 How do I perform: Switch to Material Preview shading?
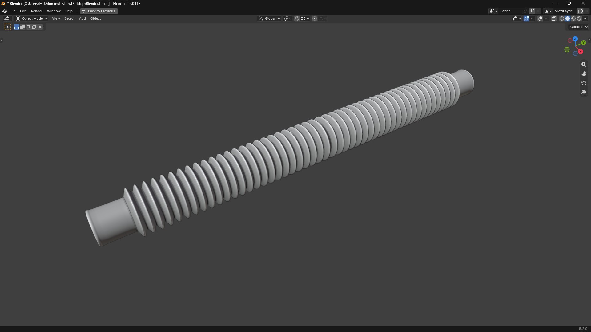coord(573,18)
